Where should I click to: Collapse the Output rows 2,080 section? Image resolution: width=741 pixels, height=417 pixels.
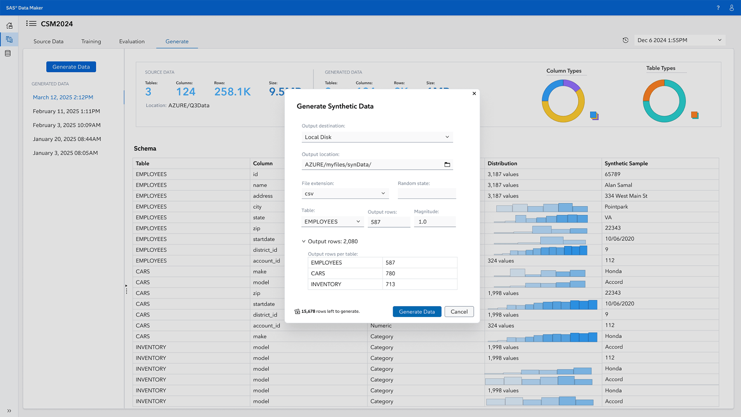[x=304, y=241]
